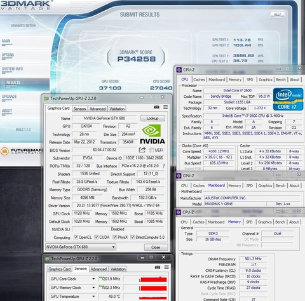Select the Graphics Card tab in GPU-Z Sensors window

tap(59, 269)
